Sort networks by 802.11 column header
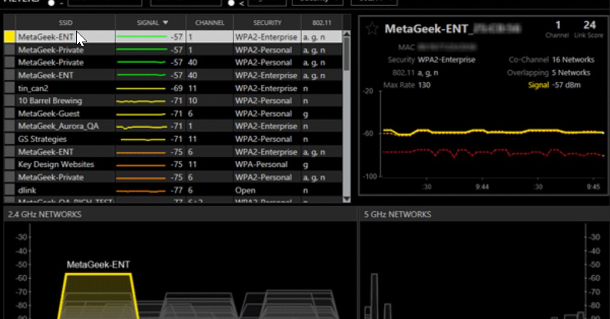This screenshot has width=610, height=319. pyautogui.click(x=321, y=23)
